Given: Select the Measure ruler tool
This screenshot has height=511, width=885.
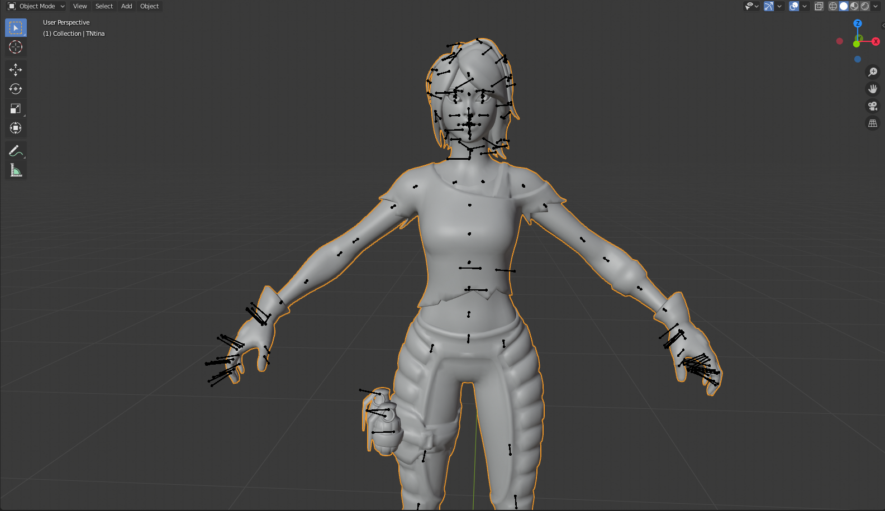Looking at the screenshot, I should point(16,170).
